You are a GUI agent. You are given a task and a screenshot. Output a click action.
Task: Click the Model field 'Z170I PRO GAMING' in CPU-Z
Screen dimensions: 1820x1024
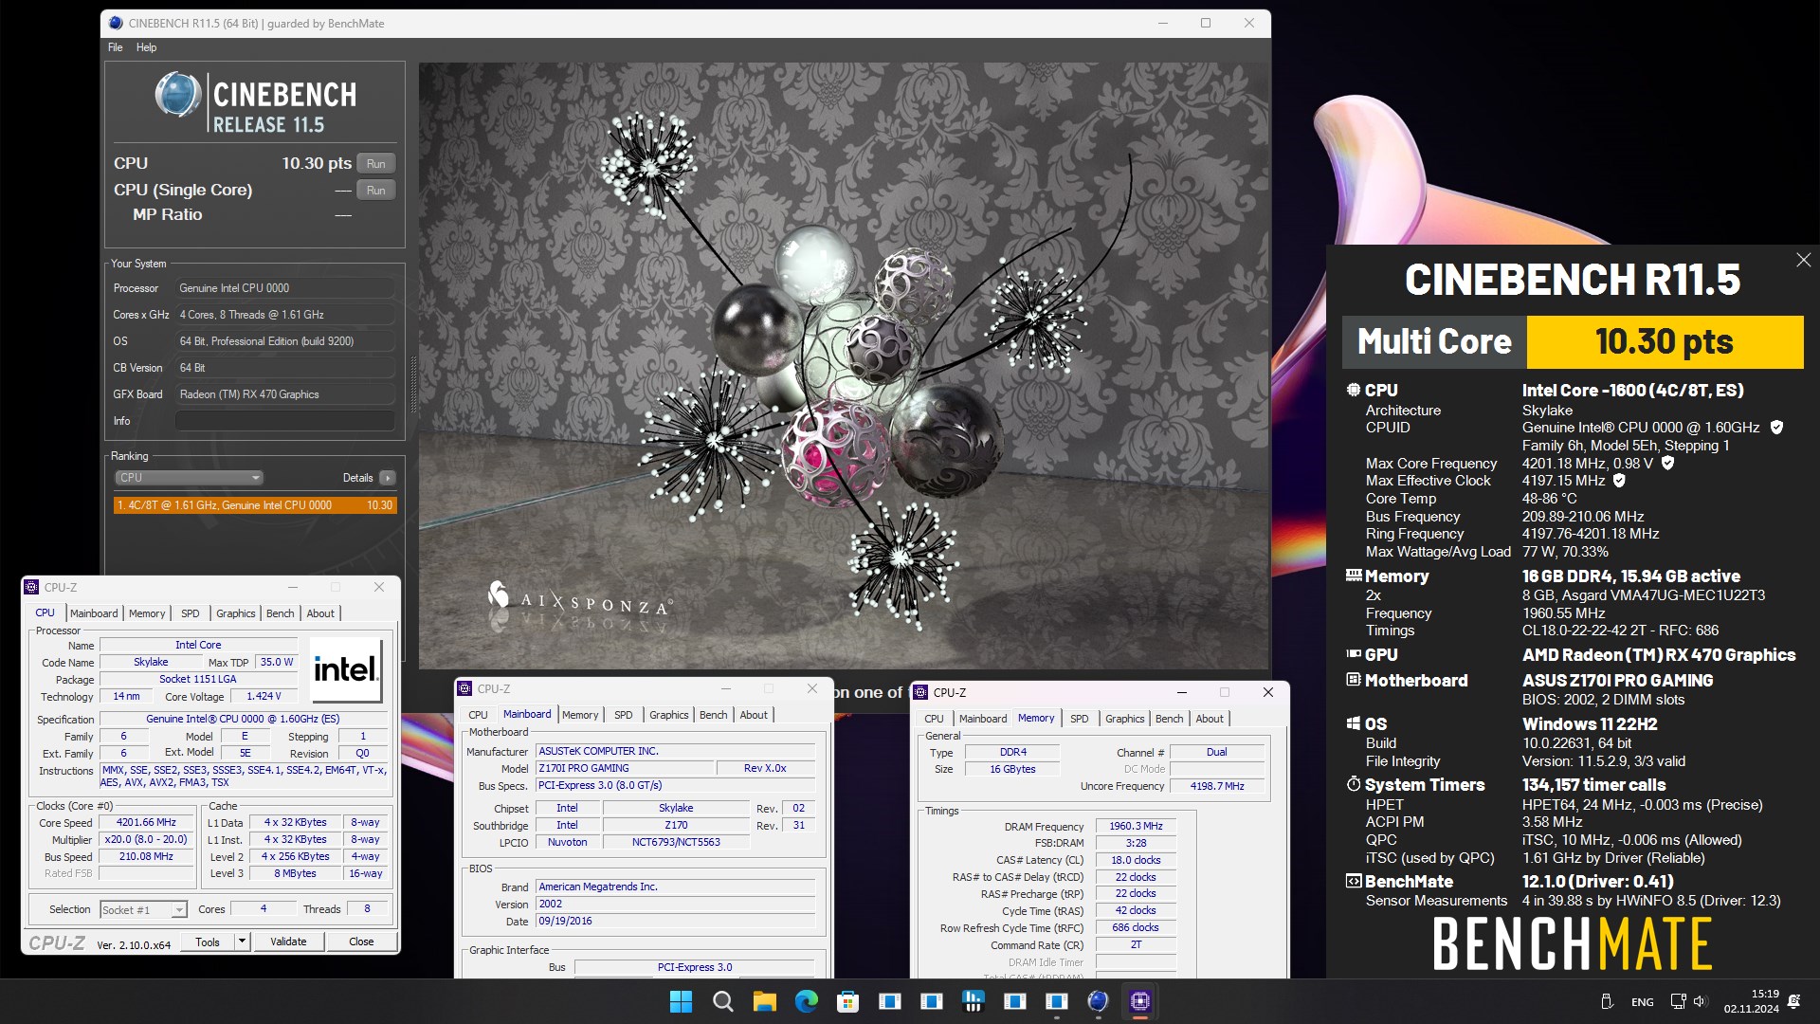click(624, 768)
